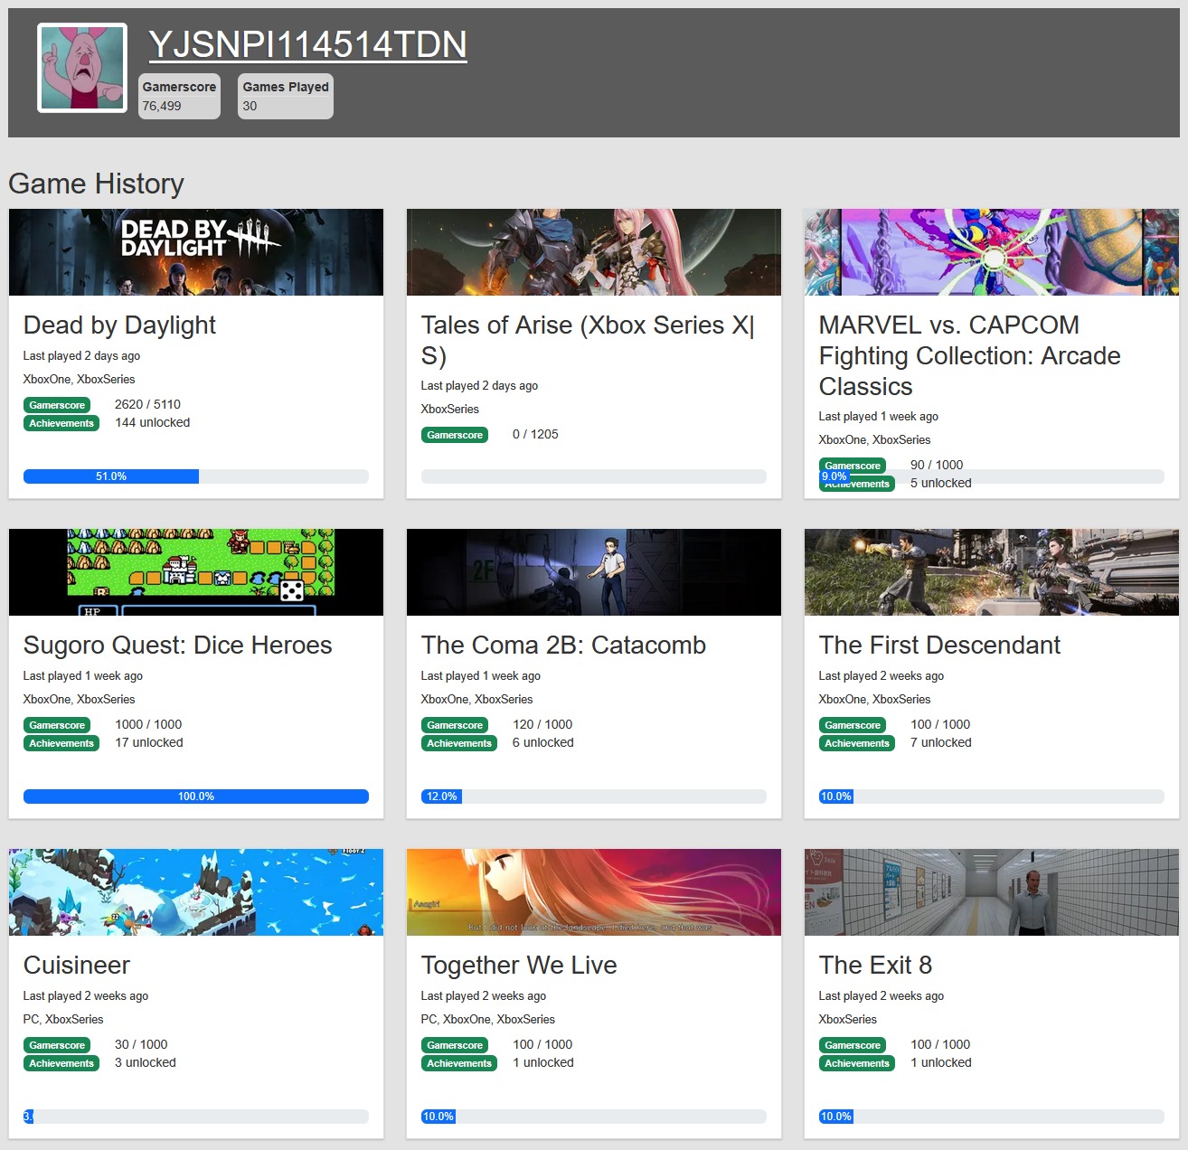Screen dimensions: 1188x1150
Task: Click the "120 / 1000" gamerscore value
Action: click(x=542, y=724)
